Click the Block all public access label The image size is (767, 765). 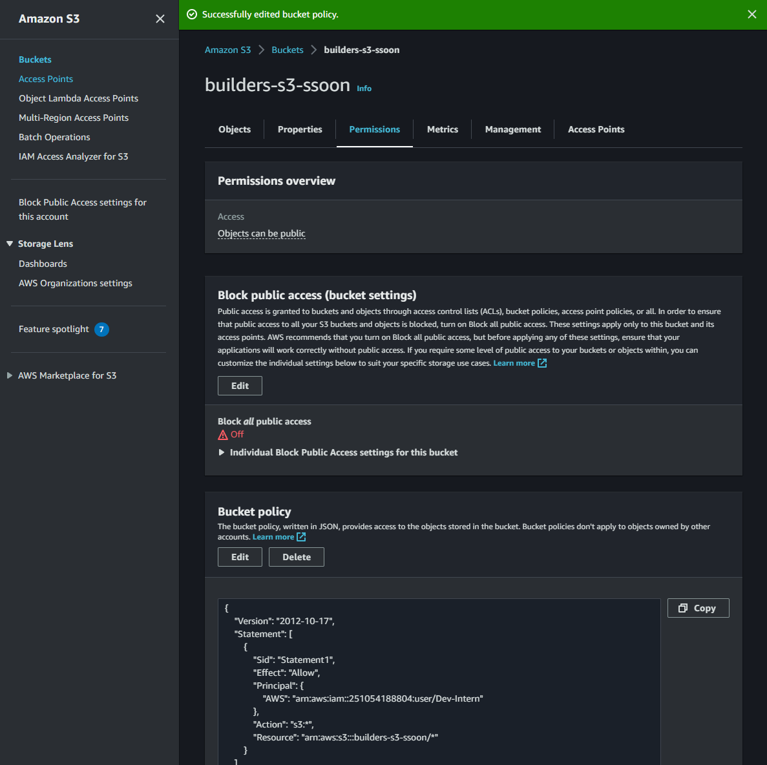264,422
